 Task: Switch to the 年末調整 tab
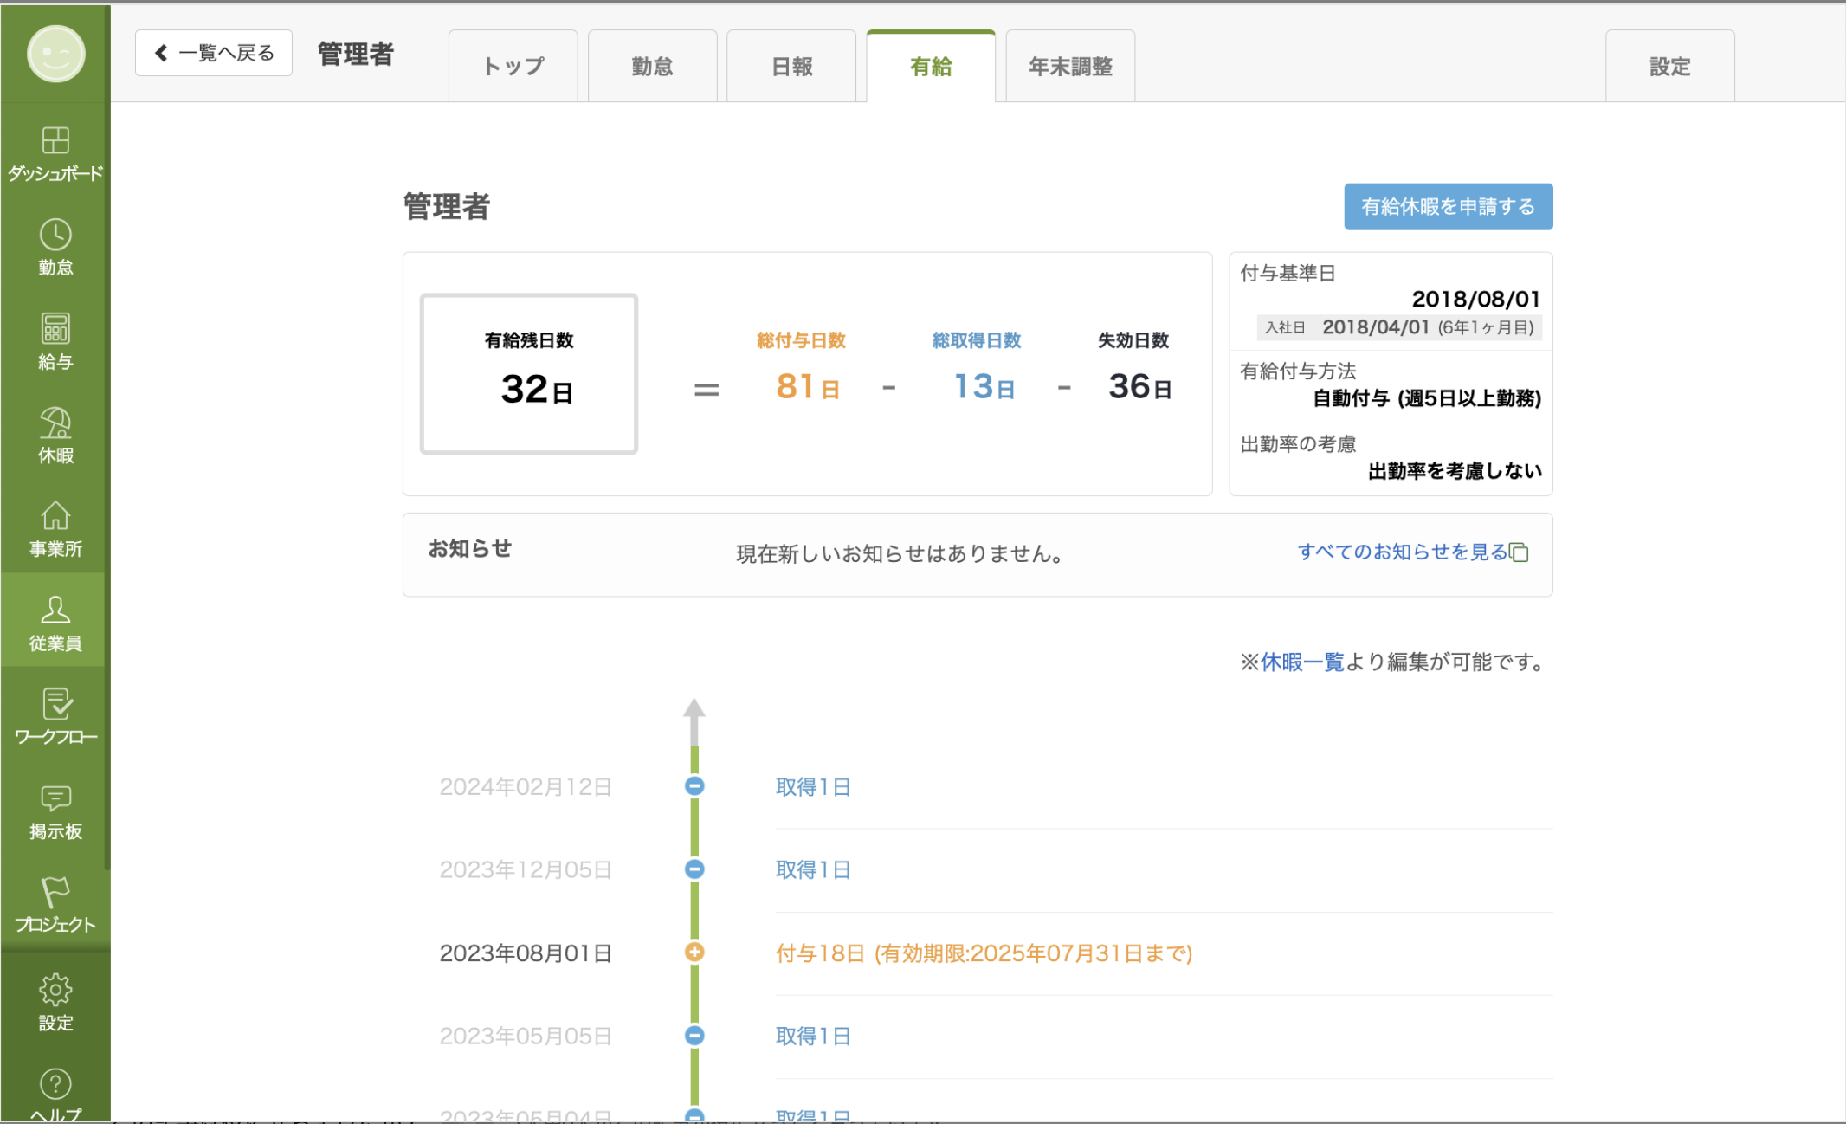[x=1070, y=67]
